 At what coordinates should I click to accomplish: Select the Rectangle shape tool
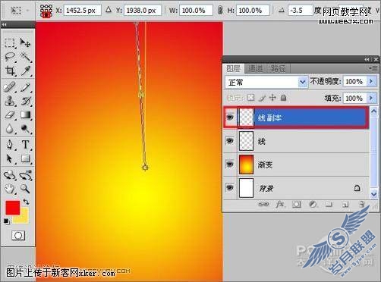pos(26,159)
